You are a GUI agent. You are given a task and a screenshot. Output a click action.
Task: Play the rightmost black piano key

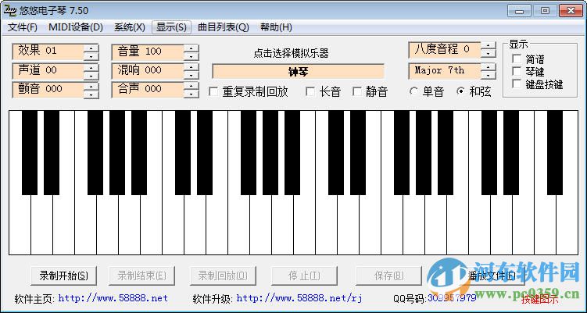click(x=555, y=152)
